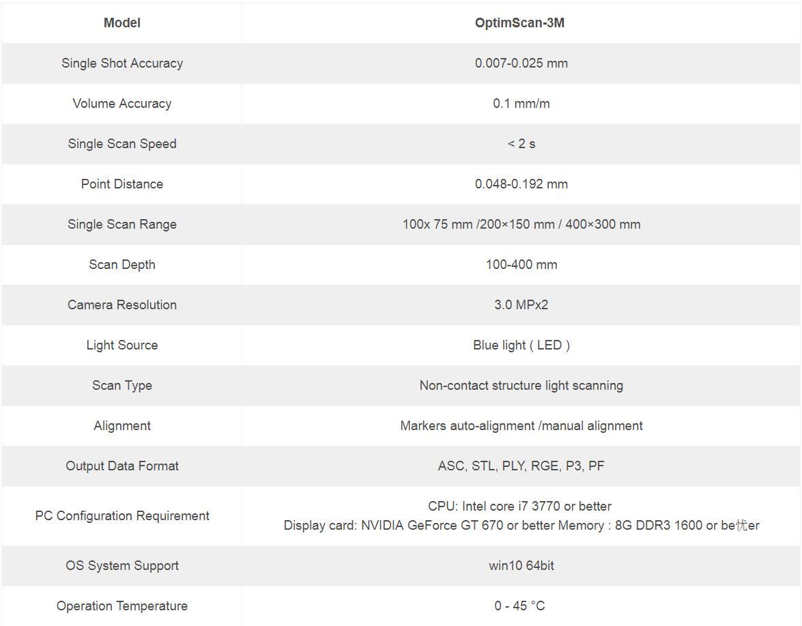Click the Single Shot Accuracy label
This screenshot has height=626, width=802.
pyautogui.click(x=121, y=63)
